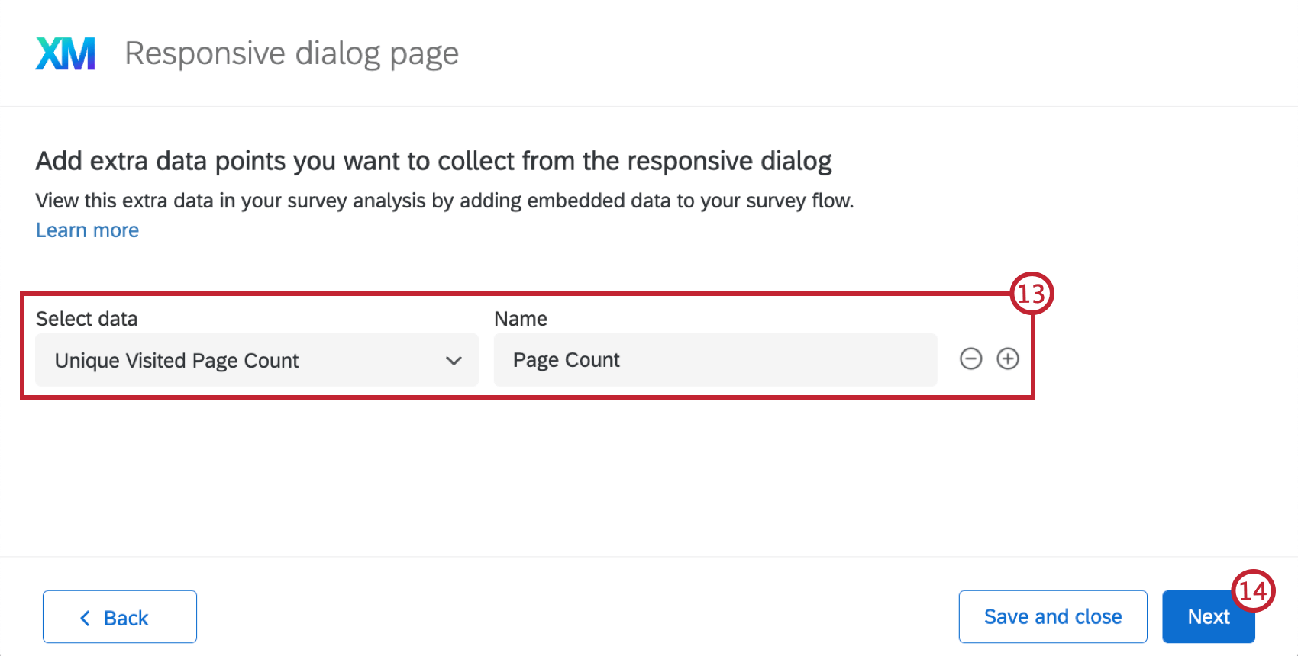Proceed with the Next button

(1209, 616)
